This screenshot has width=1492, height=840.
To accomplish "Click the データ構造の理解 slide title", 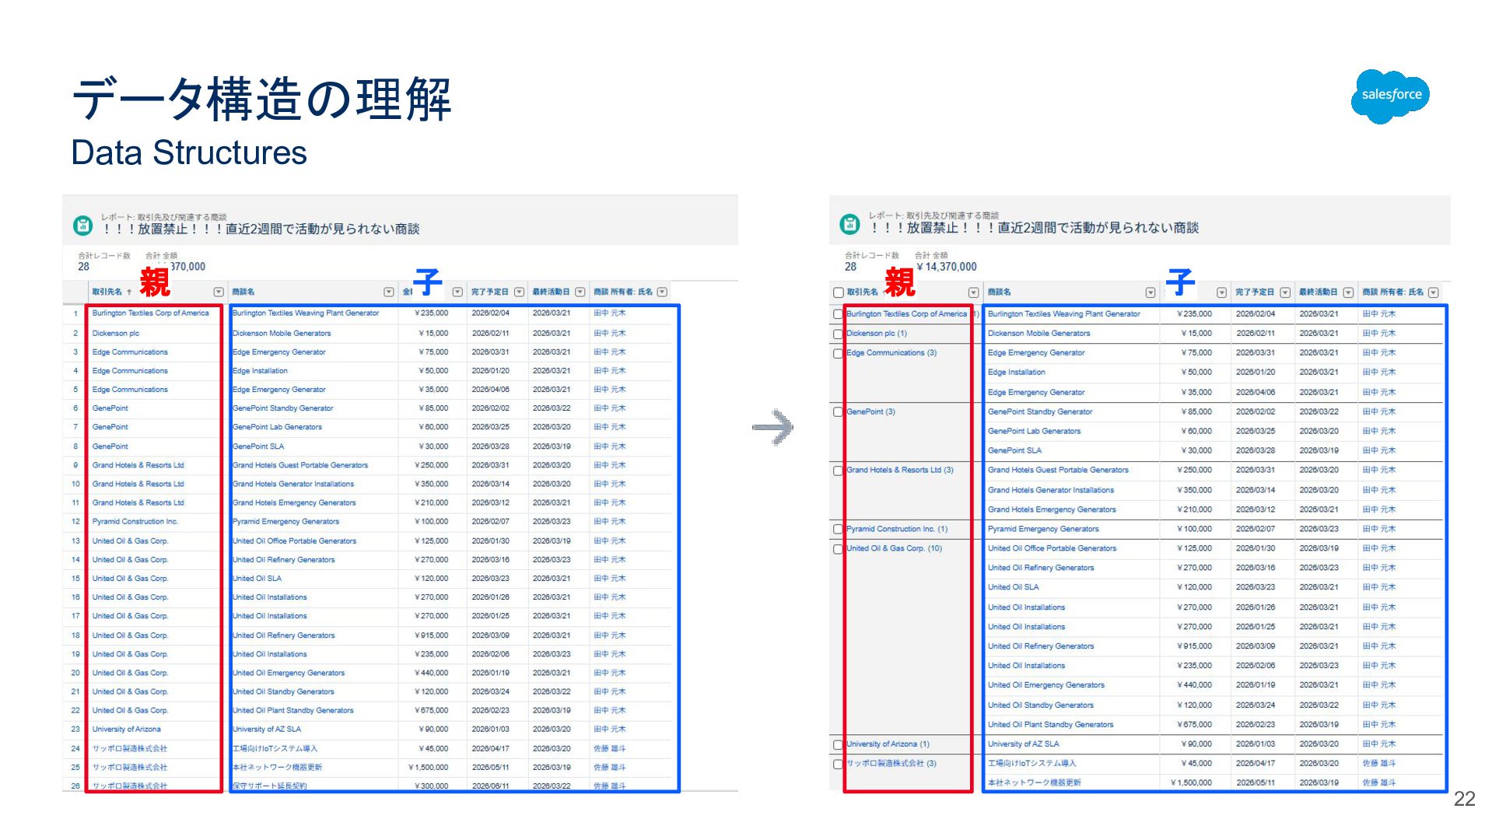I will click(x=261, y=100).
